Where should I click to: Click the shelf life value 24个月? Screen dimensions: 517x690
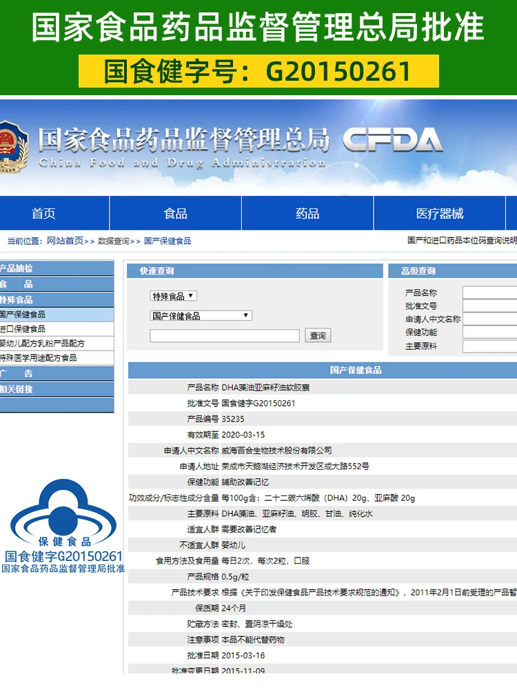click(x=234, y=609)
